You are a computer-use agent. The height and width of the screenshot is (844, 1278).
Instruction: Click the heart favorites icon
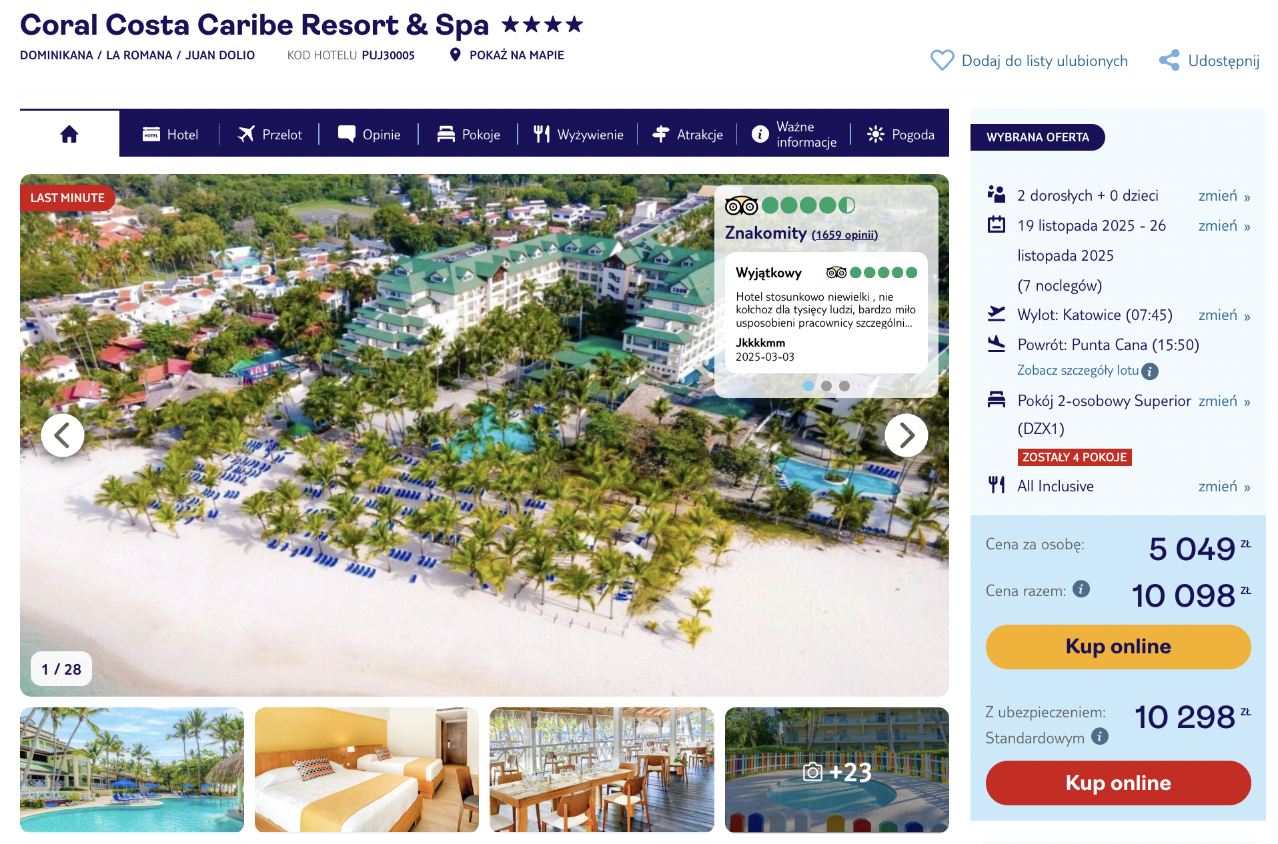942,61
